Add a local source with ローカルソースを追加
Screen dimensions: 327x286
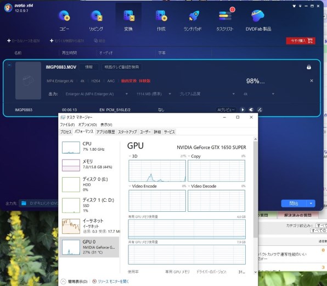point(24,41)
